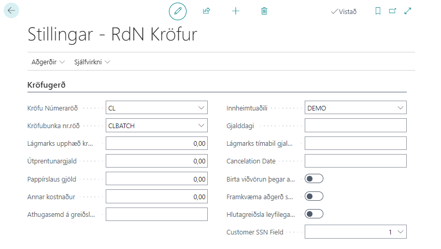Toggle Hlutagreiðsla leyfilega switch
441x249 pixels.
coord(314,214)
